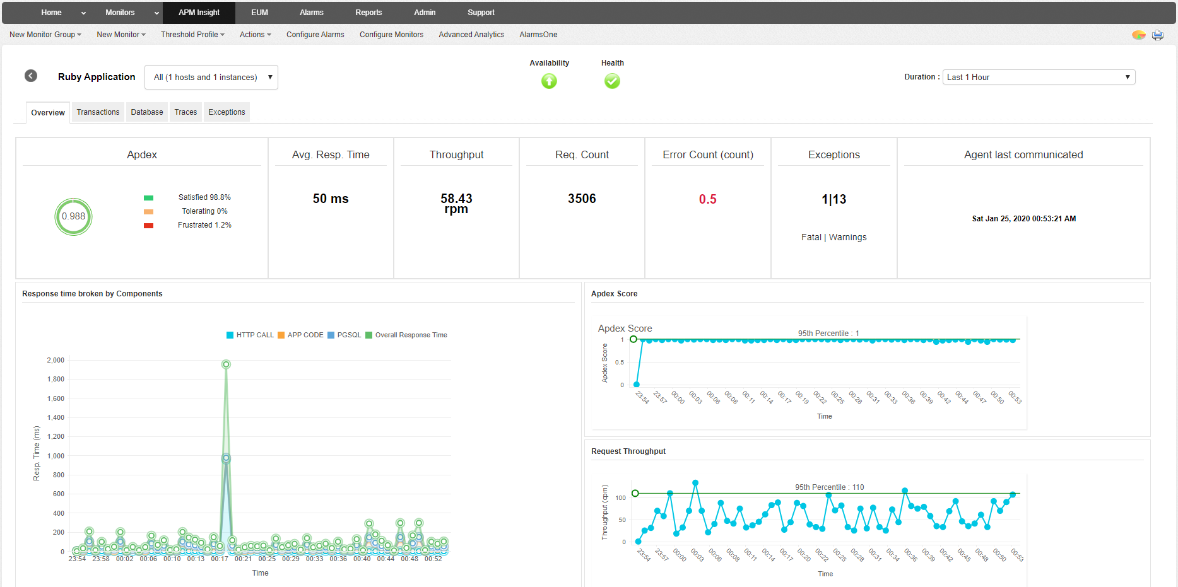The height and width of the screenshot is (587, 1178).
Task: Expand the hosts and instances selector
Action: [x=211, y=77]
